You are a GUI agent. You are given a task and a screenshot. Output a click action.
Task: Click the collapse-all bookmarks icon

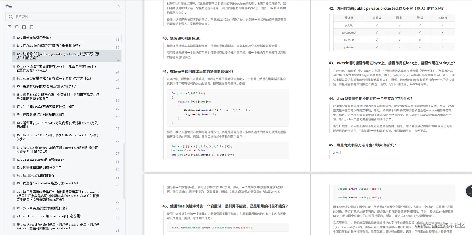tap(17, 27)
